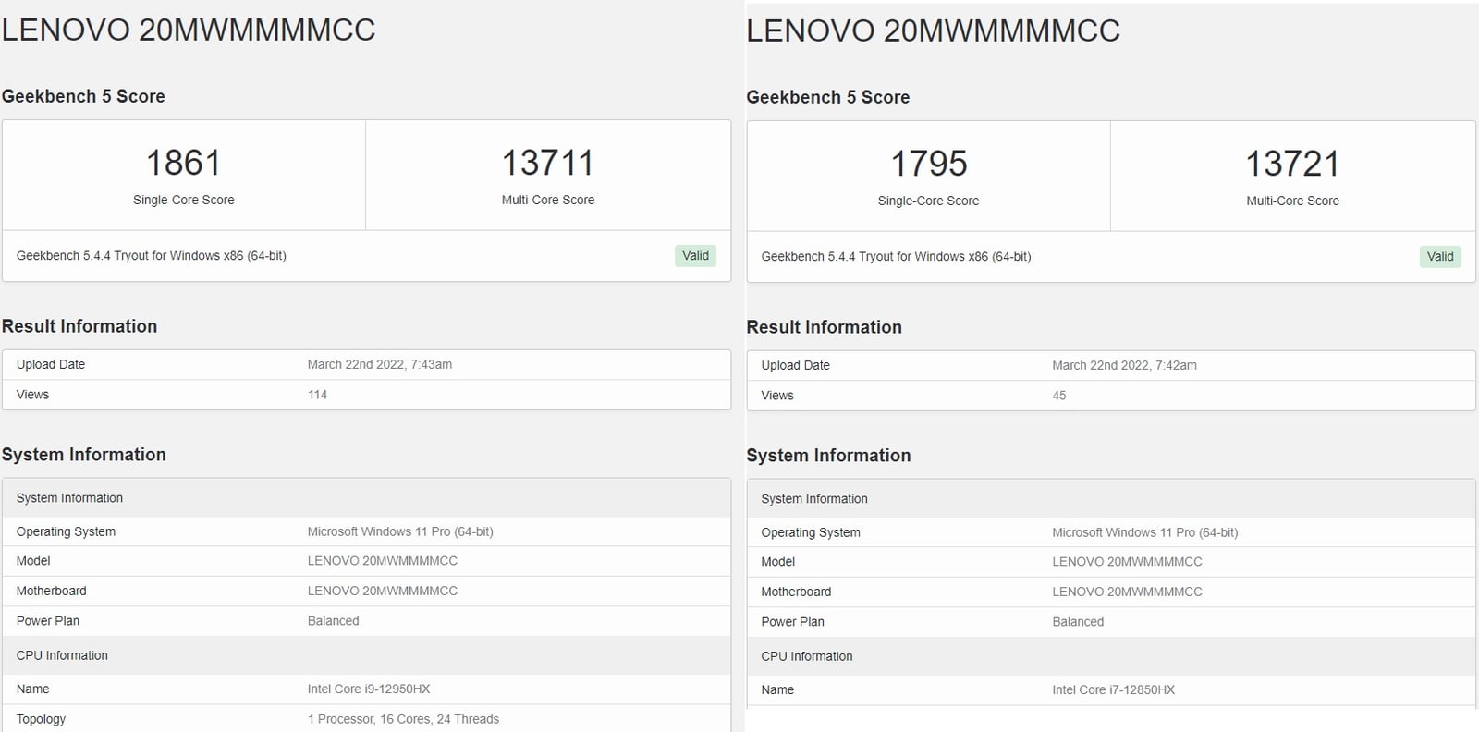This screenshot has height=732, width=1479.
Task: Click the upload date March 22nd 2022, 7:43am
Action: (x=379, y=365)
